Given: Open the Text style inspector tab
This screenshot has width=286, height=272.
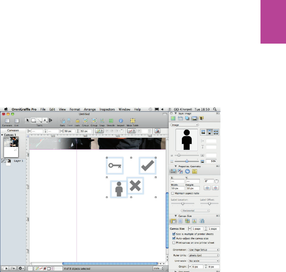Looking at the screenshot, I should coord(201,118).
